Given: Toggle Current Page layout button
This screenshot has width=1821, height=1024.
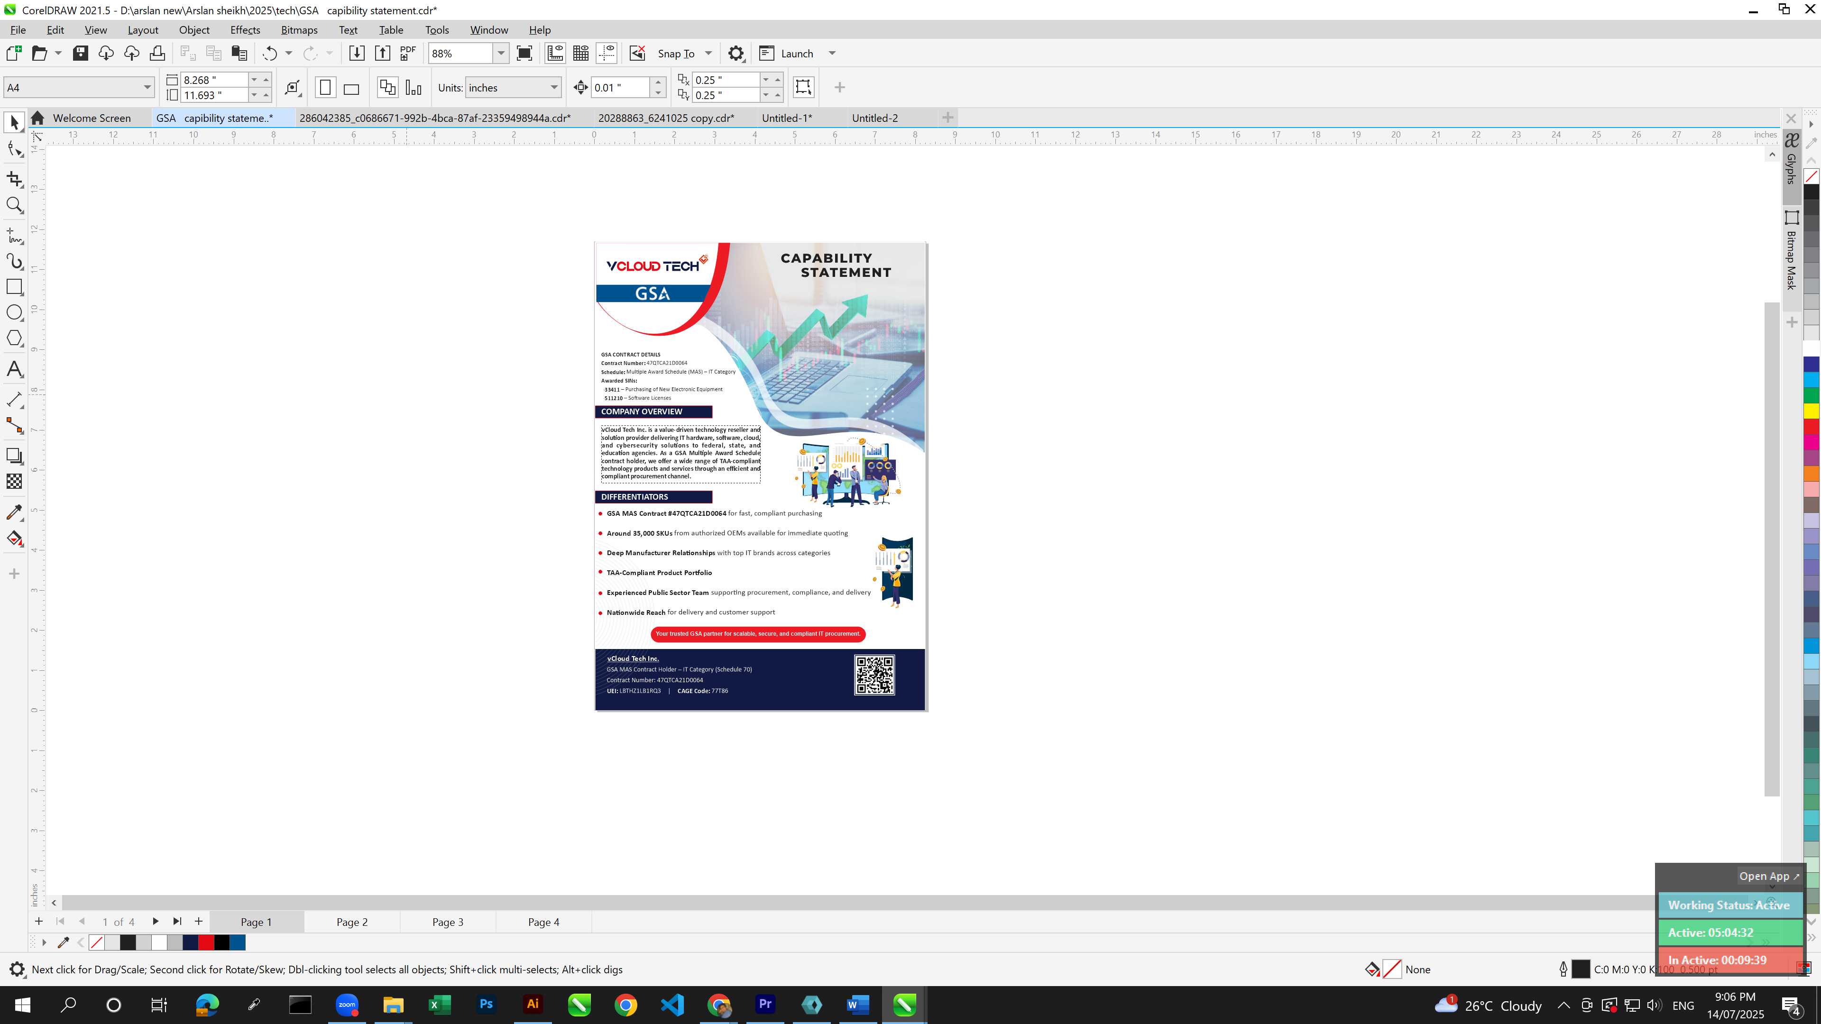Looking at the screenshot, I should 414,88.
